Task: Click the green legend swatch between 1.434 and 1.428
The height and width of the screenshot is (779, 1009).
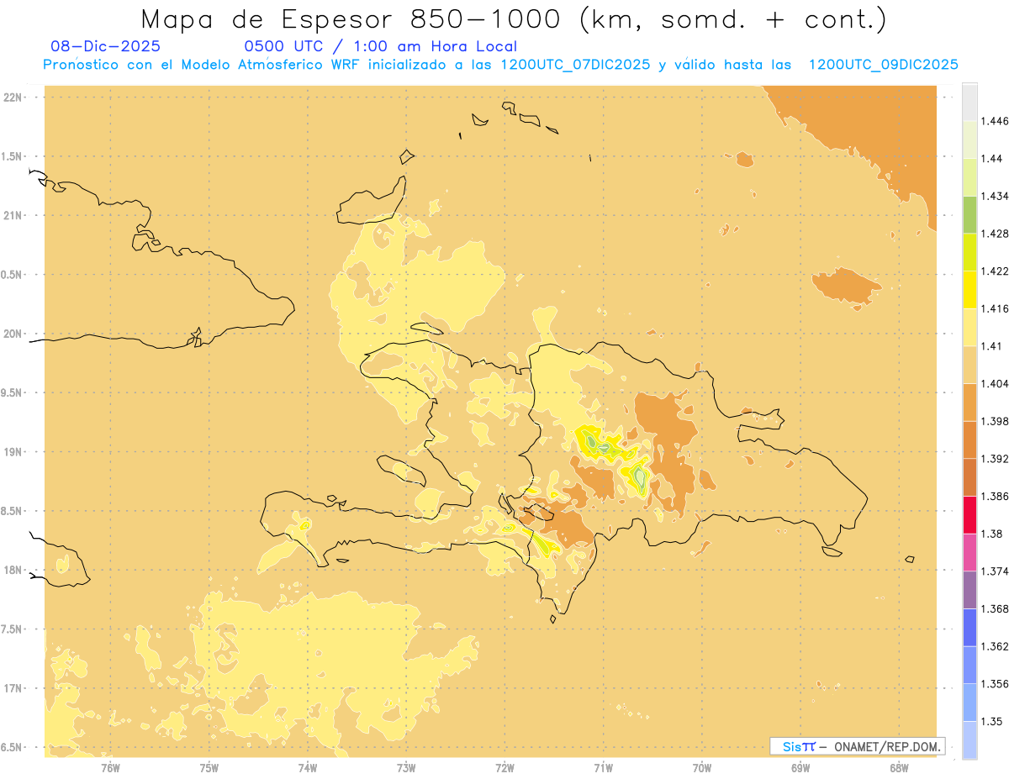Action: [969, 214]
